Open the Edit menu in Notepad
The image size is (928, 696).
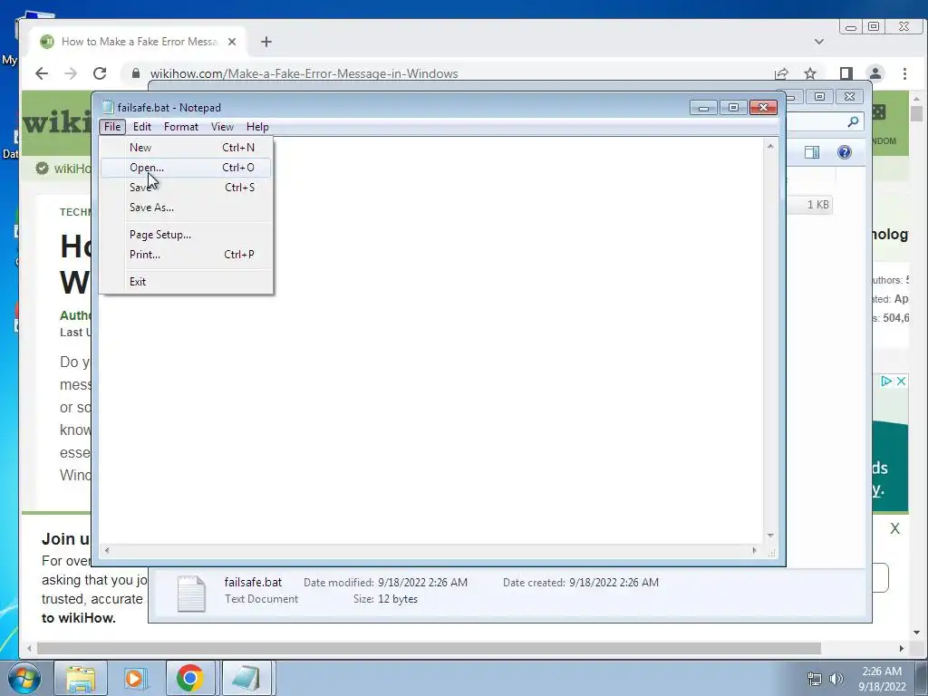click(142, 127)
